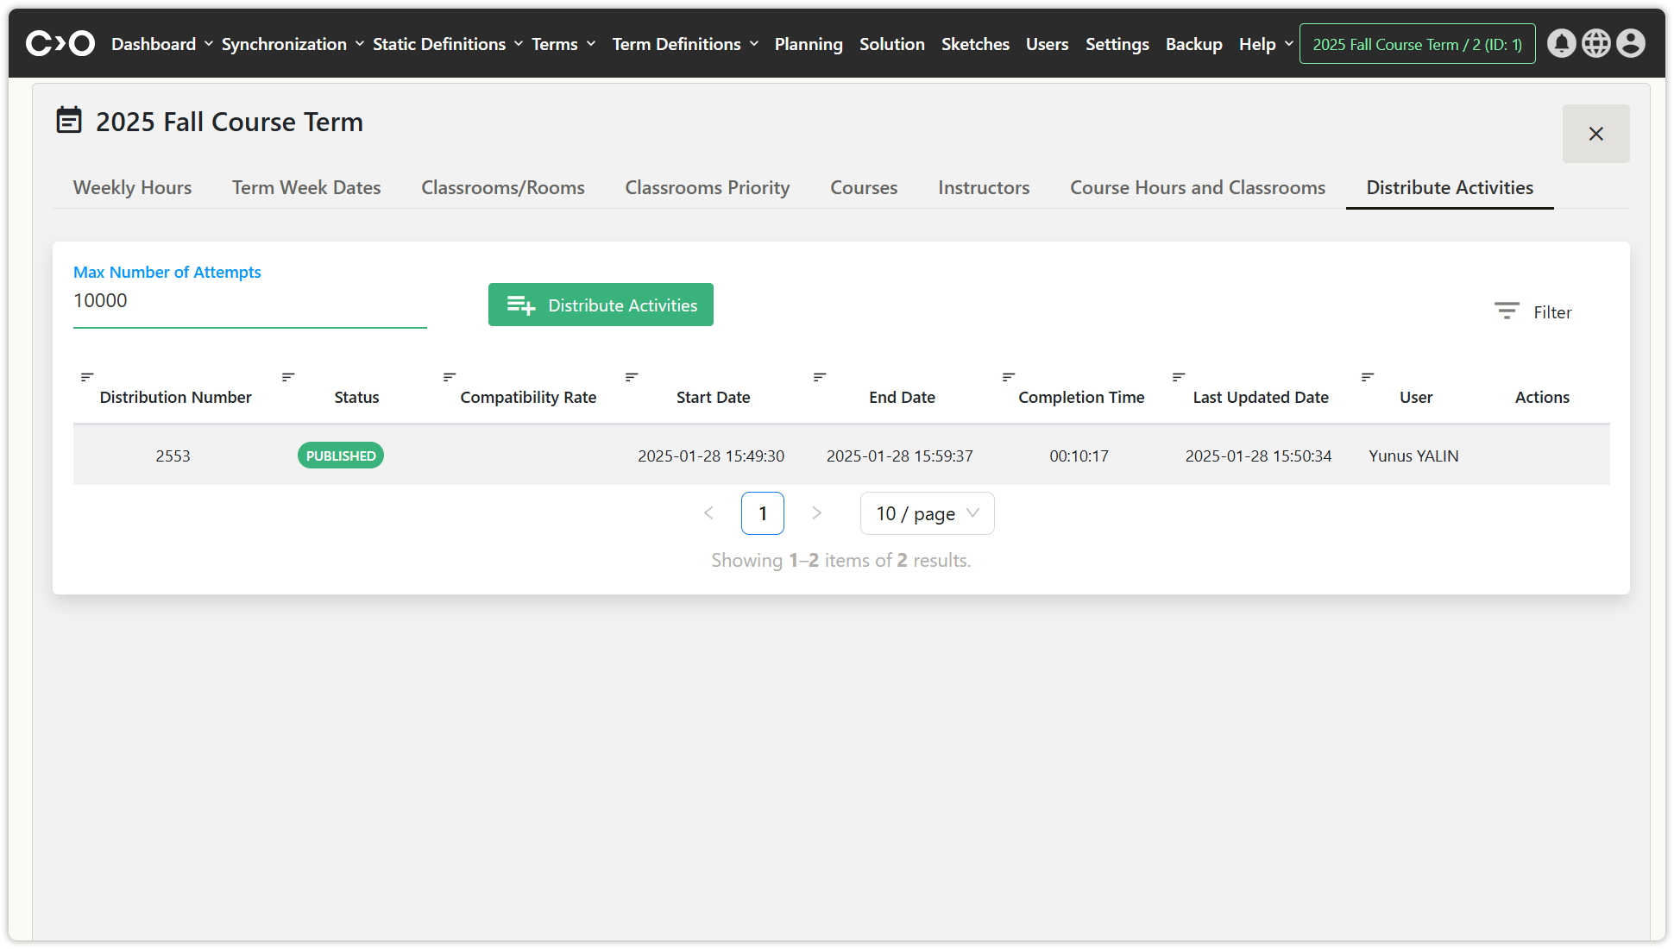Viewport: 1674px width, 949px height.
Task: Click the app logo in navbar
Action: pyautogui.click(x=60, y=43)
